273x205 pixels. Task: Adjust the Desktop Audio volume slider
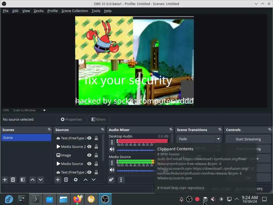pyautogui.click(x=135, y=150)
